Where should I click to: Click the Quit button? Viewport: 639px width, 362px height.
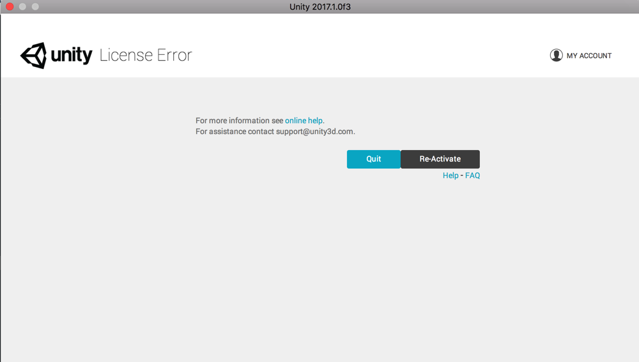[373, 159]
